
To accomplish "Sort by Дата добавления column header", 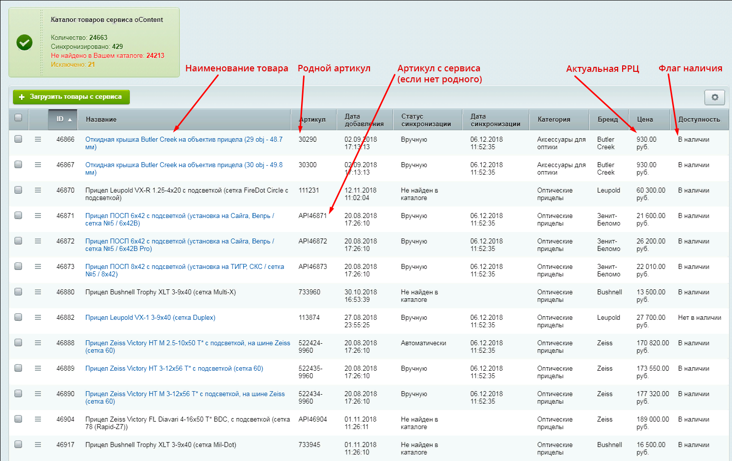I will (365, 120).
